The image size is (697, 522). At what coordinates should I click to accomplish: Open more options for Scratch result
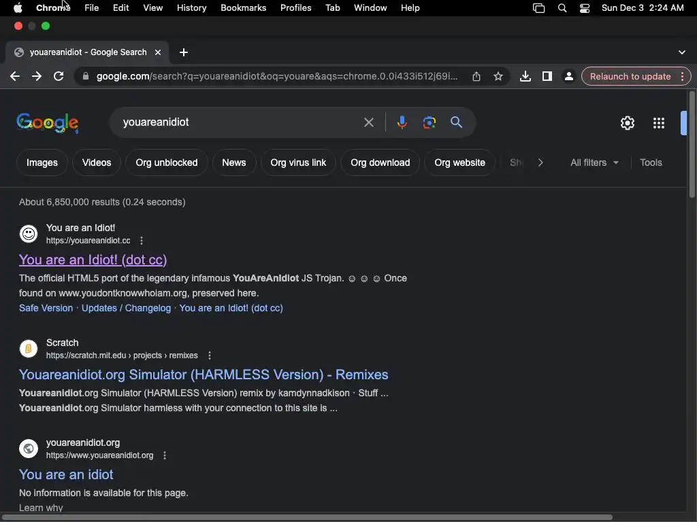(210, 355)
